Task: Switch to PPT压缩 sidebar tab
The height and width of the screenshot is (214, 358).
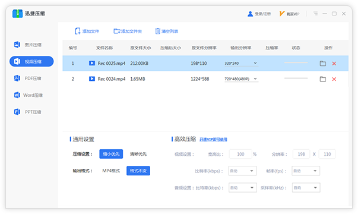Action: point(31,112)
